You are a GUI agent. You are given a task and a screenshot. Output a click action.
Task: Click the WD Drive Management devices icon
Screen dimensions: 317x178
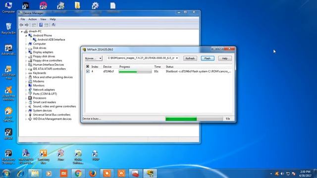[30, 119]
